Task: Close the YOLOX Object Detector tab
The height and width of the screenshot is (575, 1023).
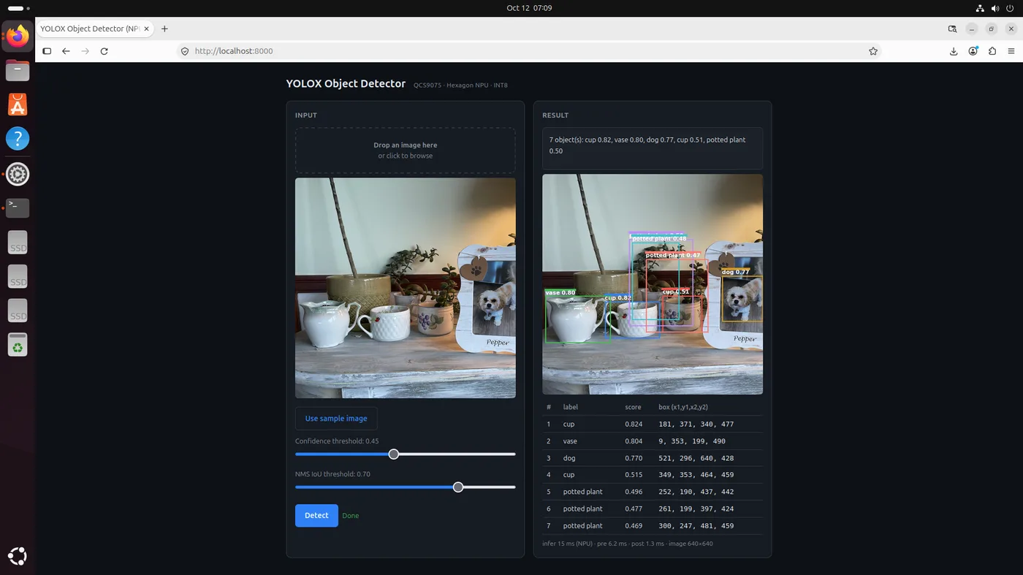Action: click(147, 28)
